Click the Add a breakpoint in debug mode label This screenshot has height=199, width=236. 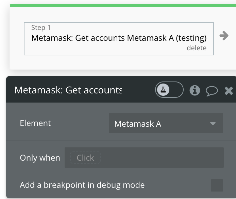pyautogui.click(x=82, y=185)
